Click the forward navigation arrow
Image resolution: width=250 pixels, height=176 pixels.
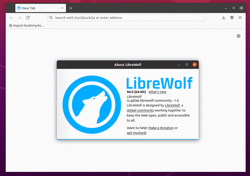19,18
